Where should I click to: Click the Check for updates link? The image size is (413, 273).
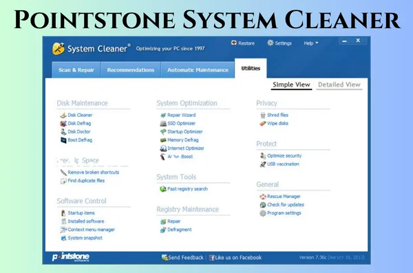[286, 205]
